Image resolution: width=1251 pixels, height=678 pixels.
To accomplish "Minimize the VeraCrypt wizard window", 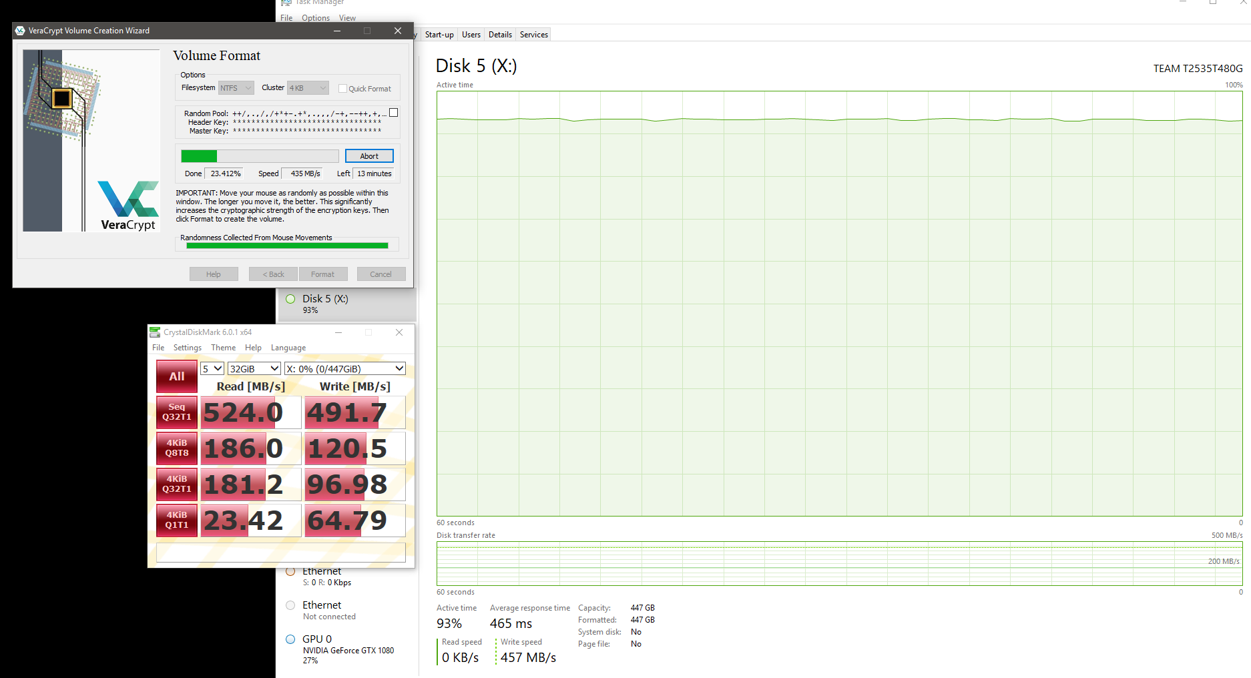I will tap(337, 31).
